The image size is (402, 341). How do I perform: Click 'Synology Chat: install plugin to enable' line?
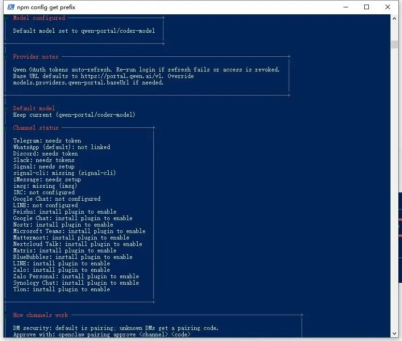[x=76, y=283]
